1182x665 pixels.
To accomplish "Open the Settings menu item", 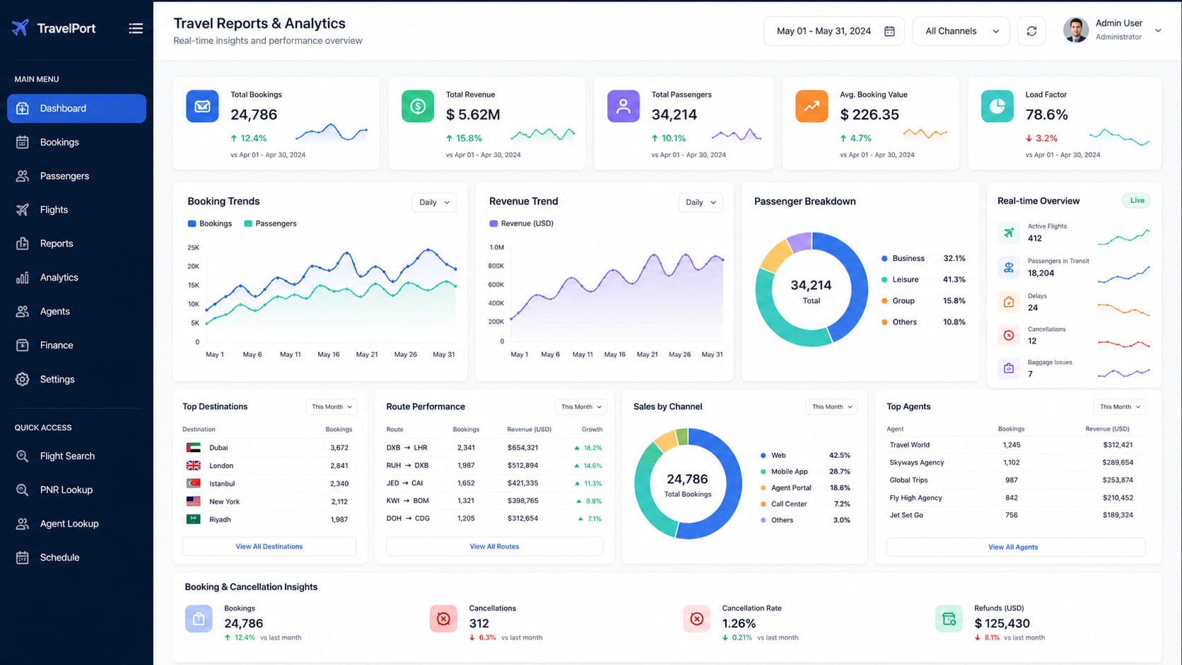I will (x=76, y=379).
